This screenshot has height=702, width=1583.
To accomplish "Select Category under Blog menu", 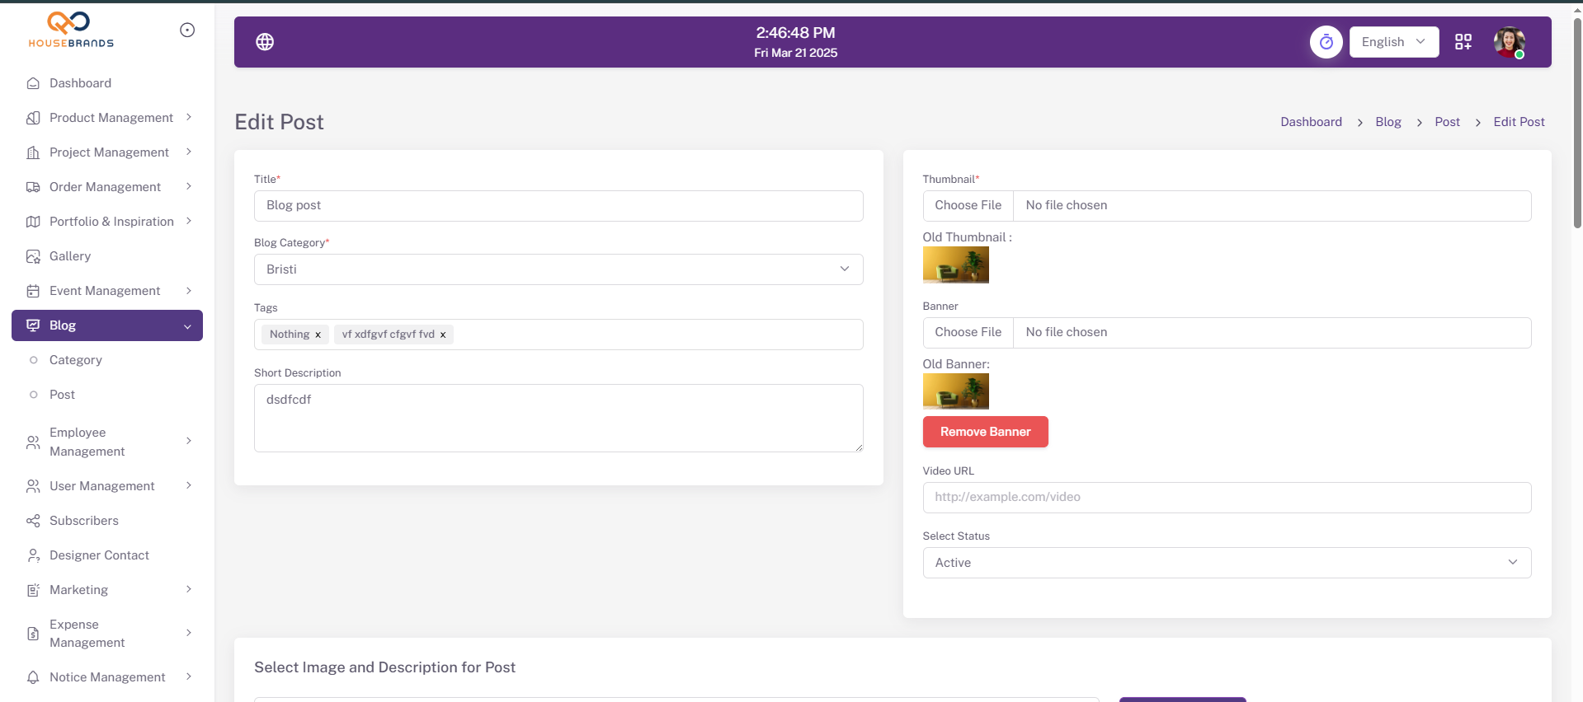I will (x=76, y=360).
